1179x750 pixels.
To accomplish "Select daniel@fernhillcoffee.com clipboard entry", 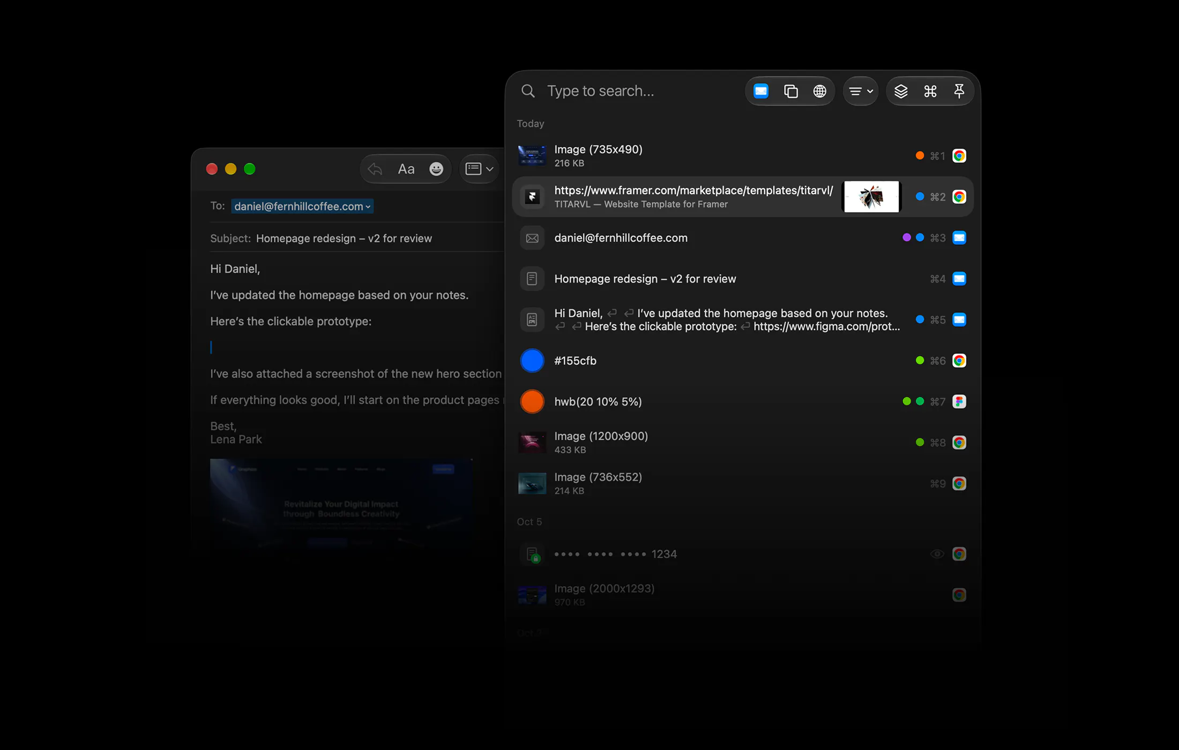I will [743, 238].
